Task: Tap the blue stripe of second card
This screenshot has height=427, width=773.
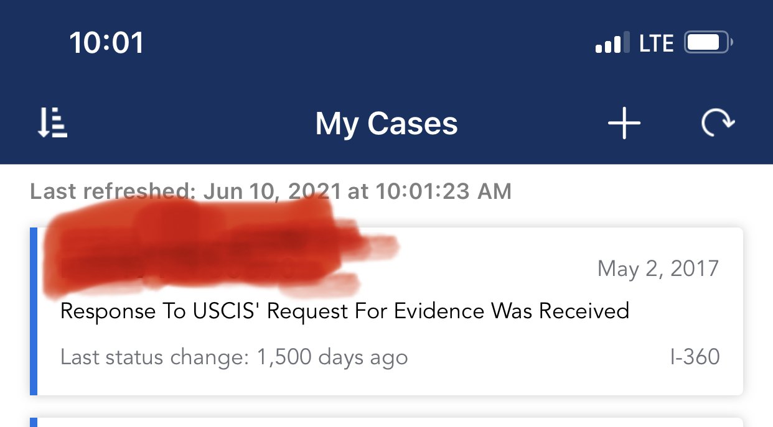Action: coord(34,422)
